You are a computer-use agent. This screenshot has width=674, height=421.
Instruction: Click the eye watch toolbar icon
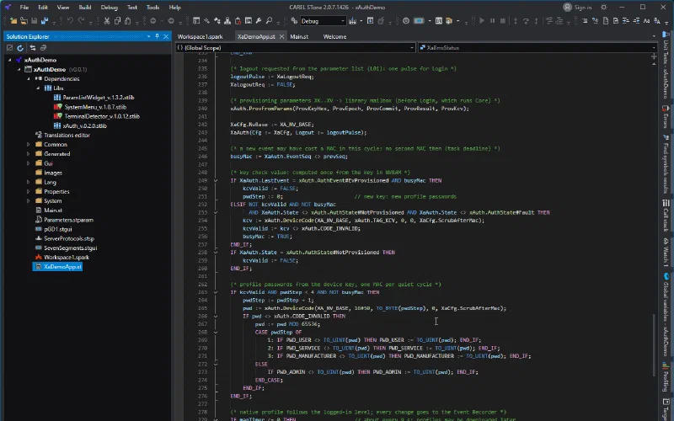click(406, 20)
